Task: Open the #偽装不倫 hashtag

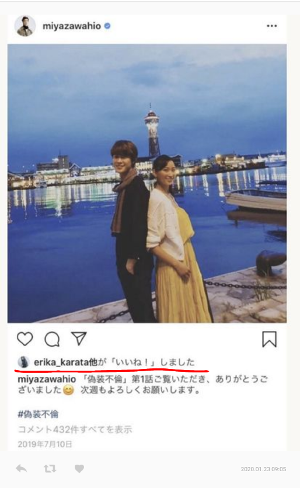Action: 38,414
